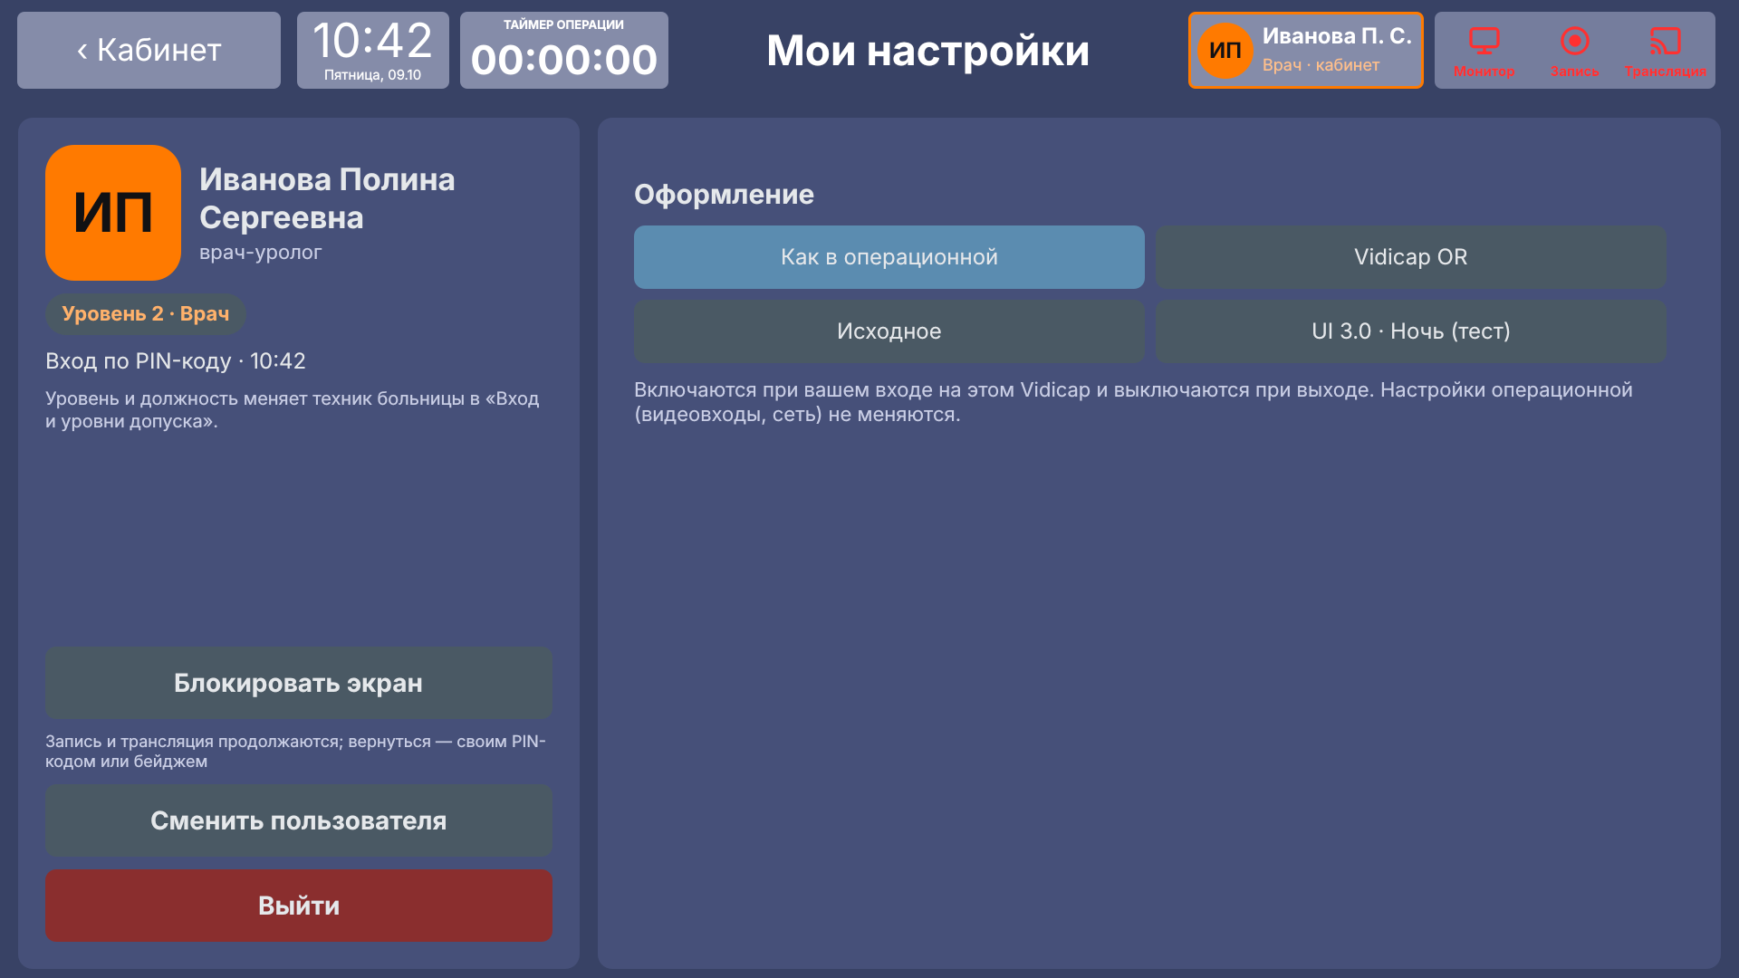
Task: Click the «врач-уролог» specialty text
Action: click(260, 253)
